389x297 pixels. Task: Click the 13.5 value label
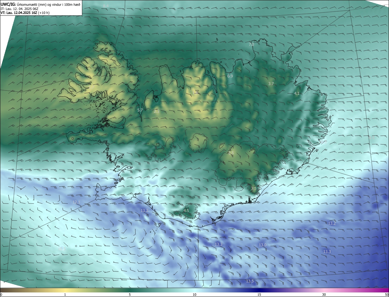(x=250, y=281)
